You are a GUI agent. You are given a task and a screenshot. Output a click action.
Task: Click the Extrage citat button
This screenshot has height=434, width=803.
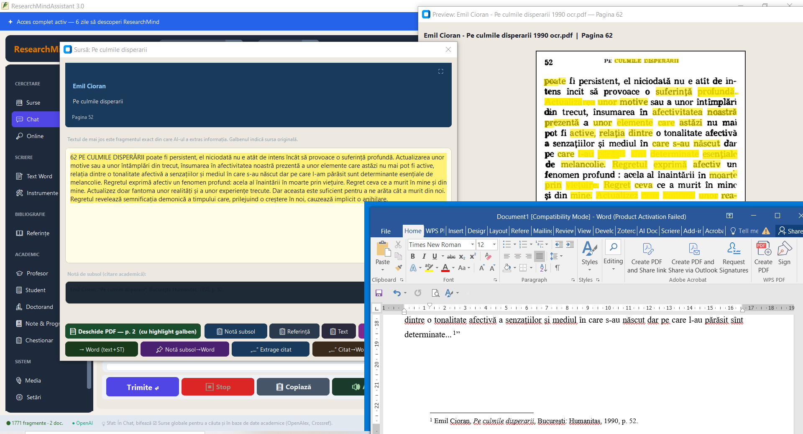click(271, 349)
